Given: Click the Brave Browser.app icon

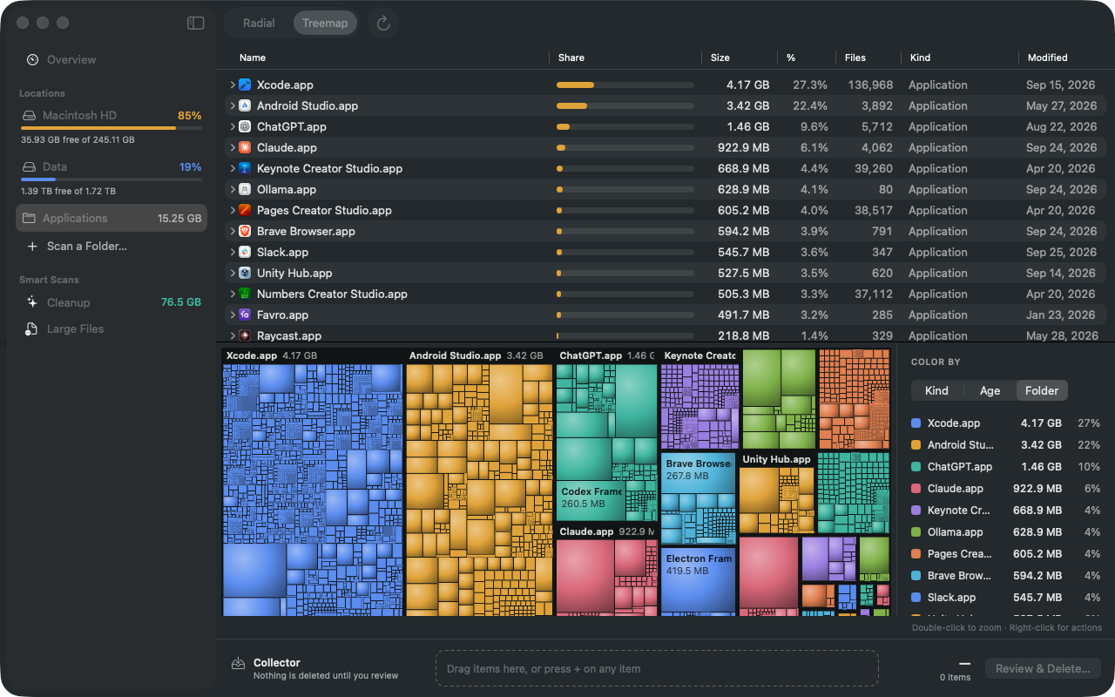Looking at the screenshot, I should (245, 232).
